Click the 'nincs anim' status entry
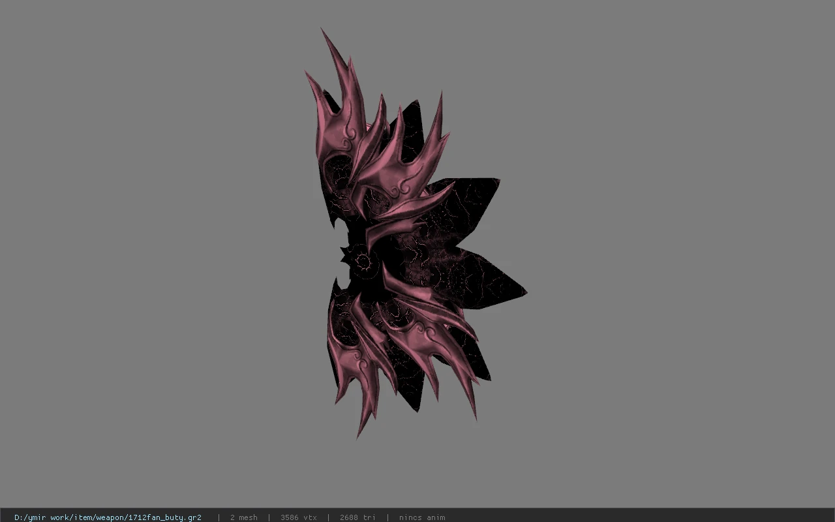835x522 pixels. [422, 517]
